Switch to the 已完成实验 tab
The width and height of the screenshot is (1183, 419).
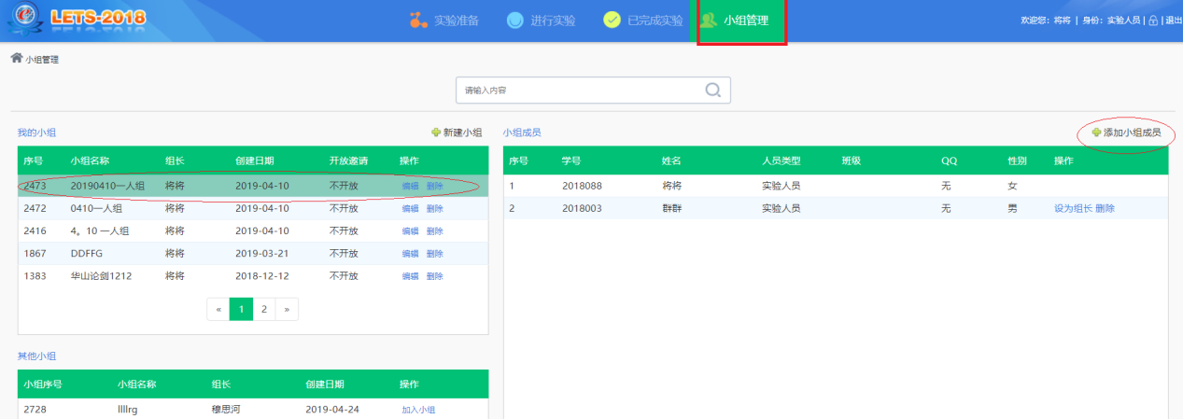click(x=652, y=21)
